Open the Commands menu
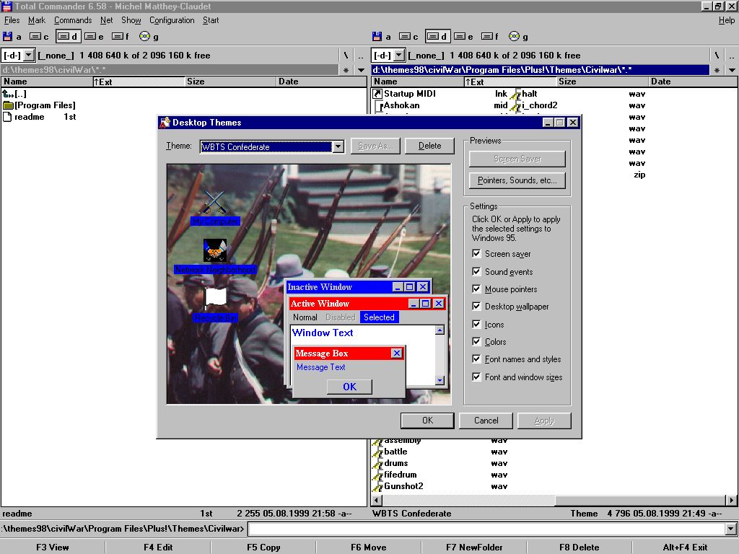Viewport: 739px width, 554px height. [x=73, y=20]
